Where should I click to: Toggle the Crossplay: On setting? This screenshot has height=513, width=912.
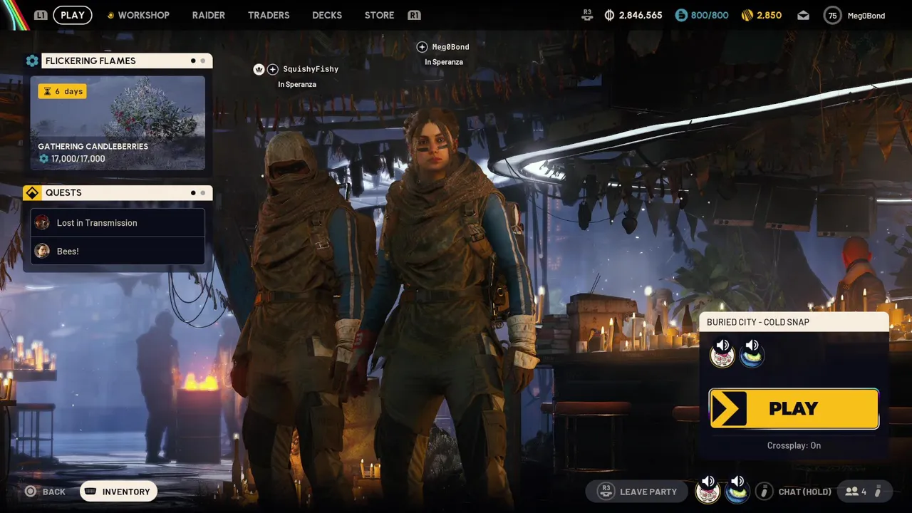click(x=794, y=445)
